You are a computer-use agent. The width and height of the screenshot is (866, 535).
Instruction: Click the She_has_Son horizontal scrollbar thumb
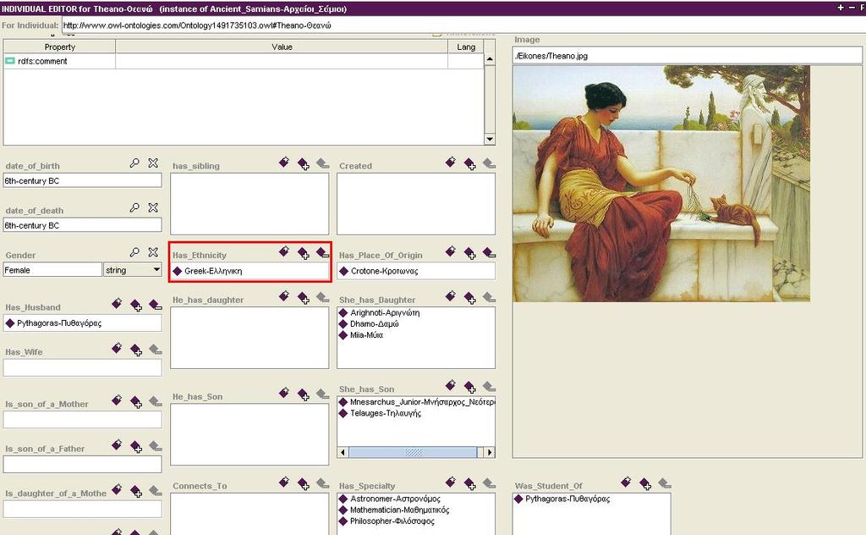413,452
